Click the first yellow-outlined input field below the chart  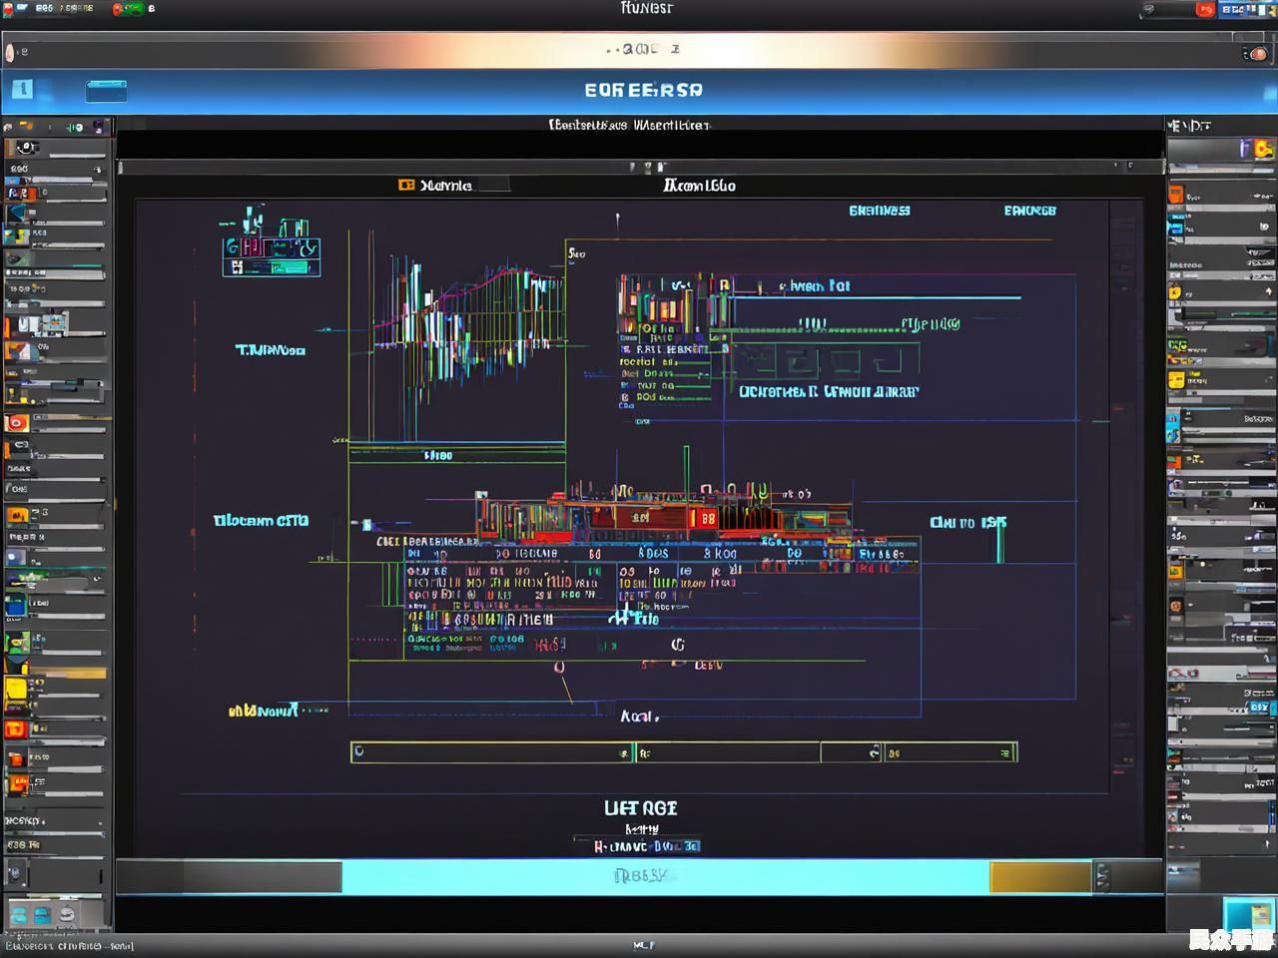(x=489, y=753)
